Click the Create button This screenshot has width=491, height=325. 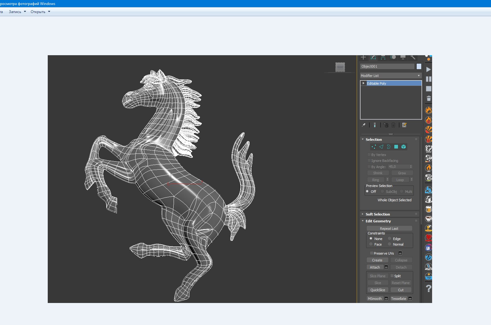click(x=377, y=260)
